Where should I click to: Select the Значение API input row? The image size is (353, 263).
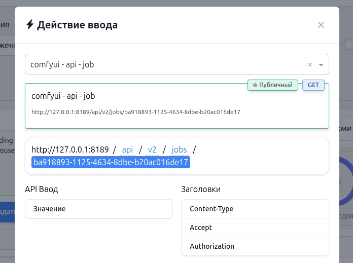tap(99, 209)
